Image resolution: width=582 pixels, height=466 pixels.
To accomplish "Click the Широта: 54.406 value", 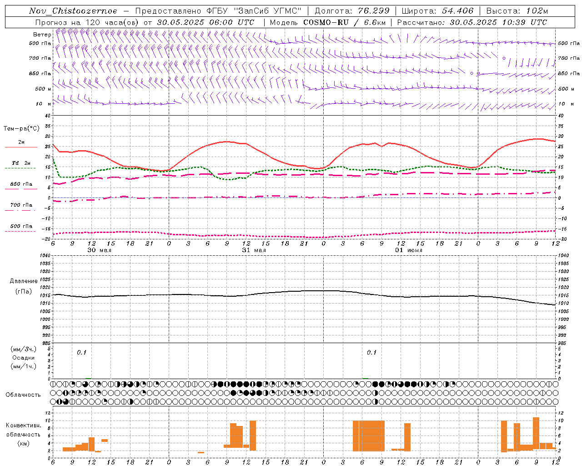I will tap(437, 11).
